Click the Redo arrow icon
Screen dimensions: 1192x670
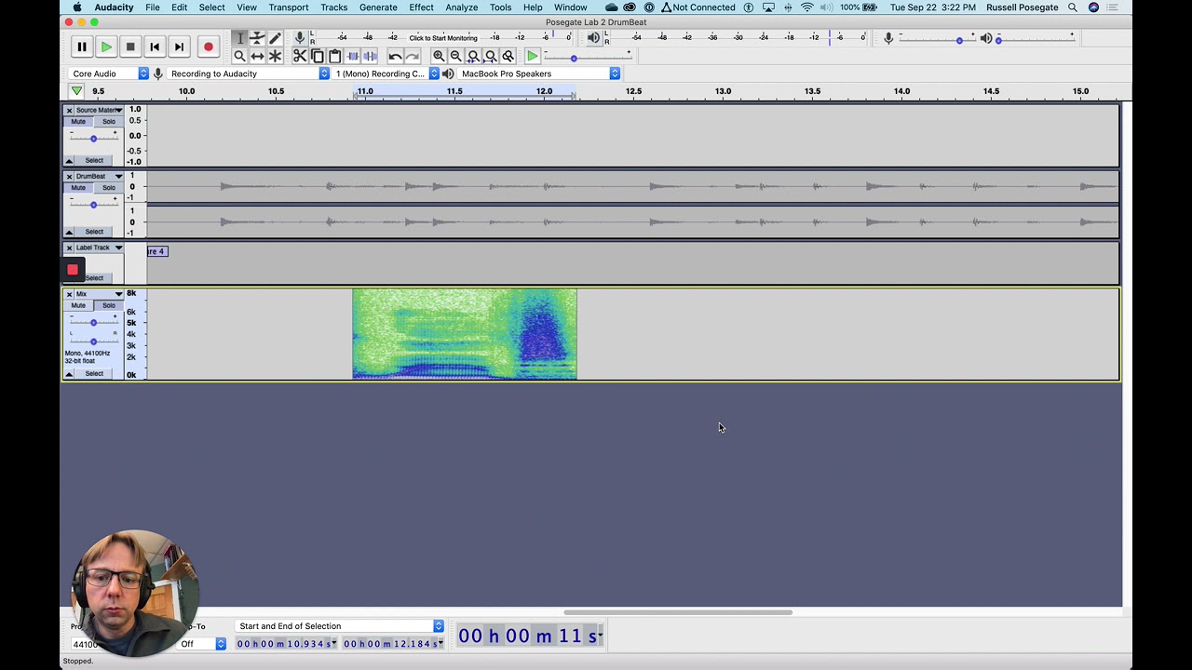[413, 56]
